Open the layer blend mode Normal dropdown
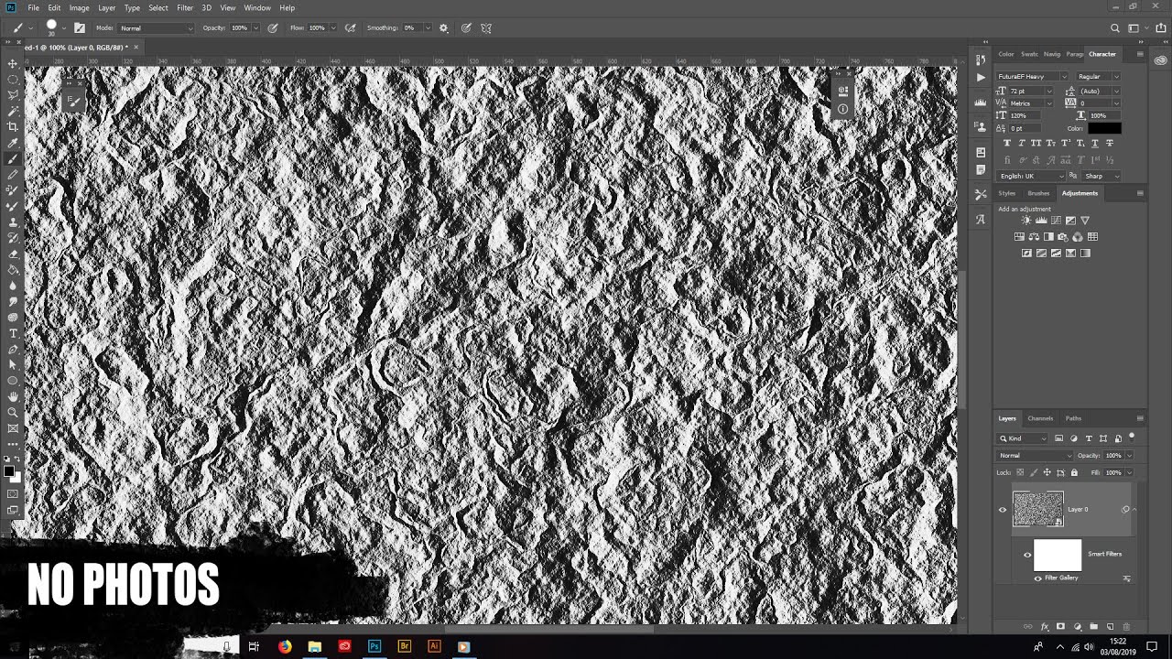Viewport: 1172px width, 659px height. pyautogui.click(x=1035, y=456)
